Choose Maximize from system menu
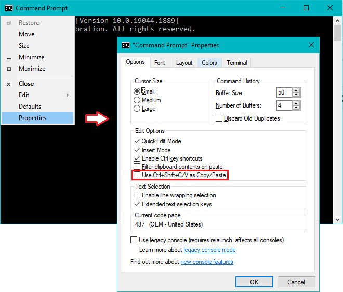The height and width of the screenshot is (292, 343). (37, 69)
